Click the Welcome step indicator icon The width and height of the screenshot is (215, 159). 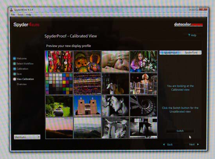click(x=14, y=58)
